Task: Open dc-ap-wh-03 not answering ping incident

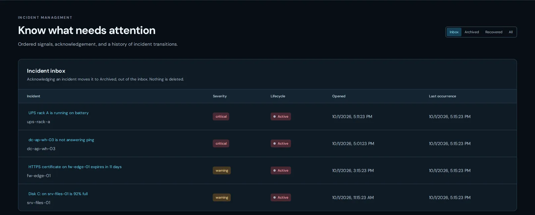Action: coord(61,140)
